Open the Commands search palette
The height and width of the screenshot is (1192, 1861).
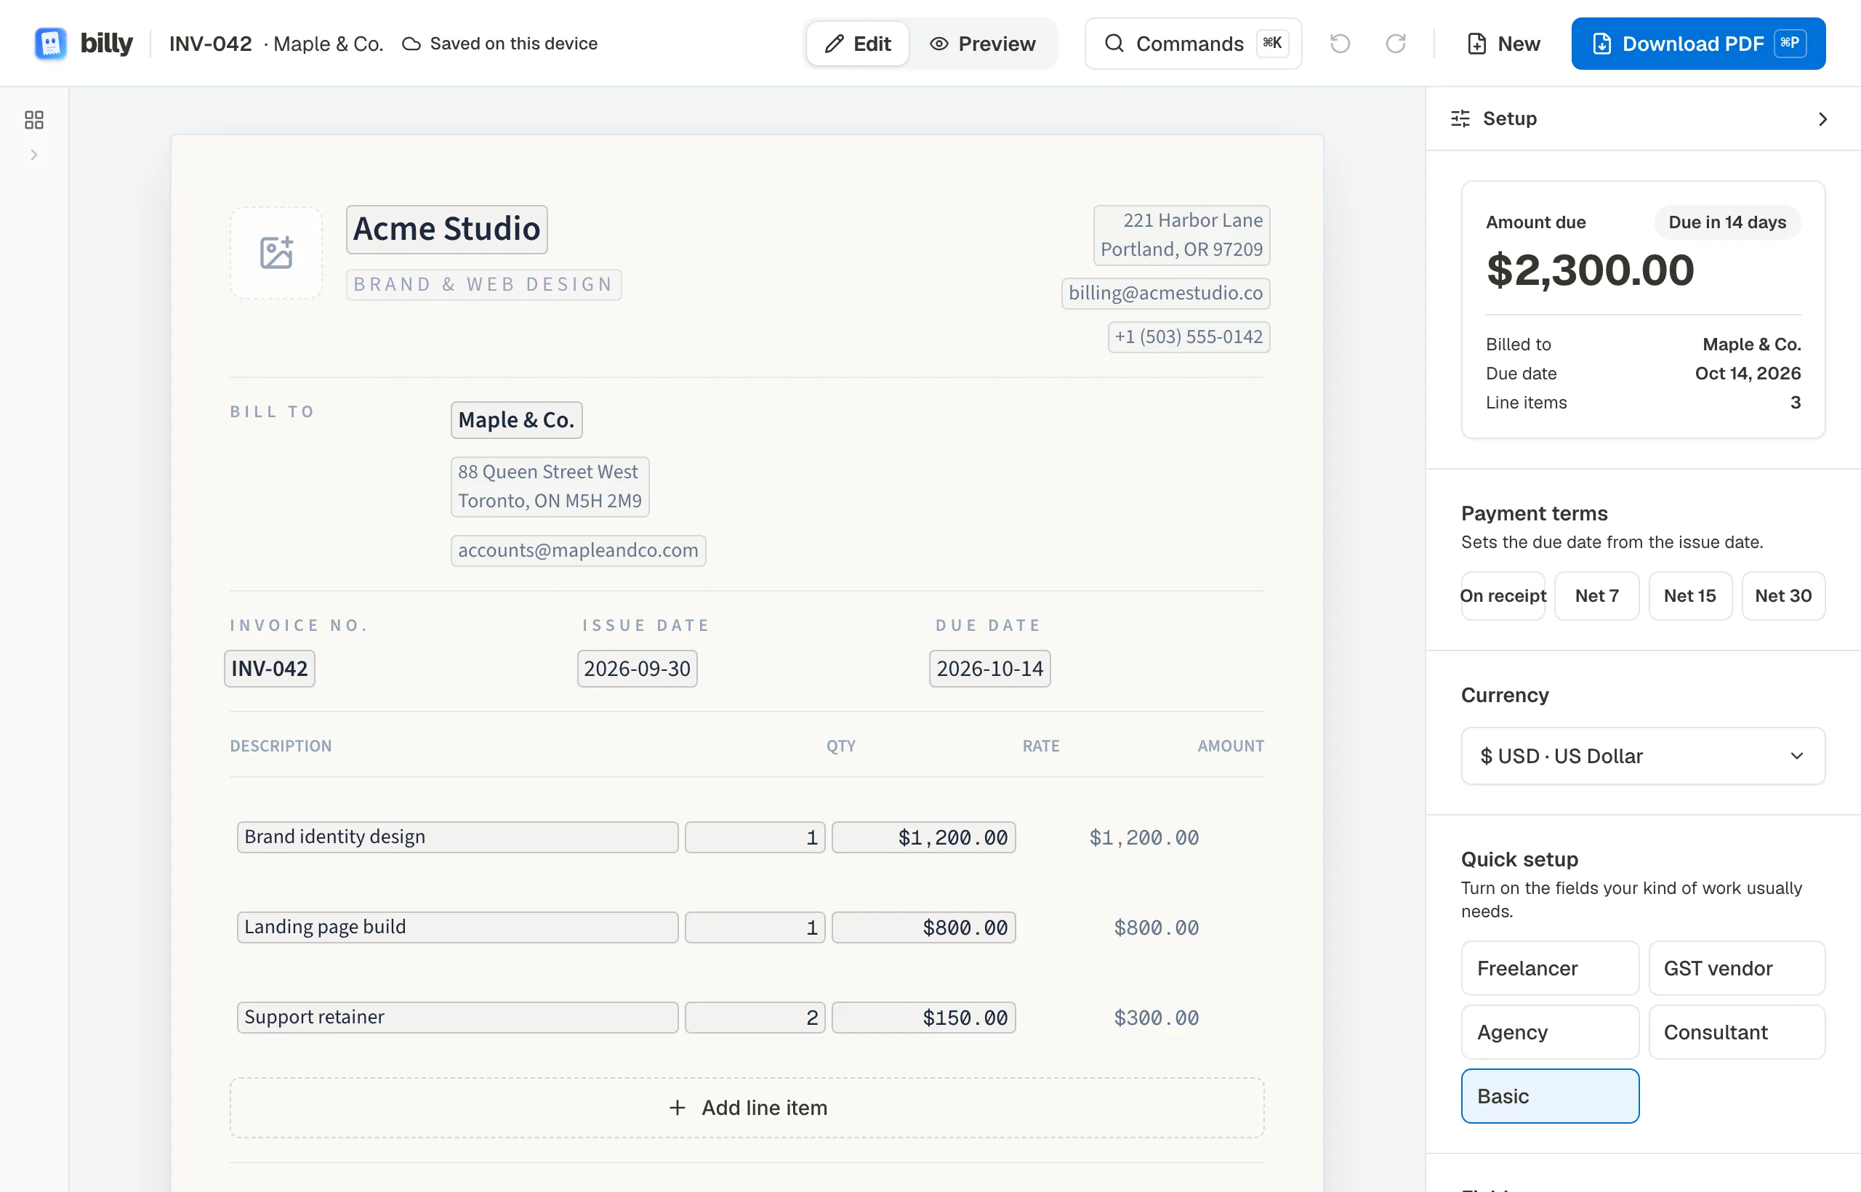pos(1193,44)
